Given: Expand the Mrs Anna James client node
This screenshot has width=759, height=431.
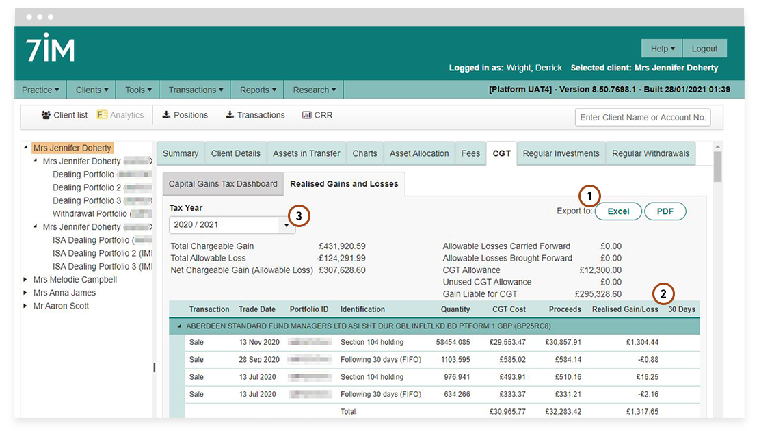Looking at the screenshot, I should click(25, 293).
